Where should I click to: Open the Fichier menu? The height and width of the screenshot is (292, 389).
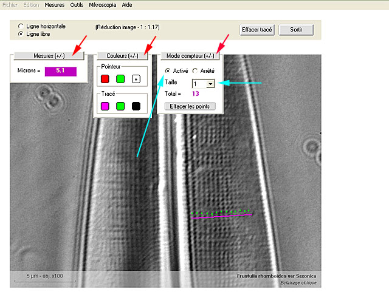point(10,5)
